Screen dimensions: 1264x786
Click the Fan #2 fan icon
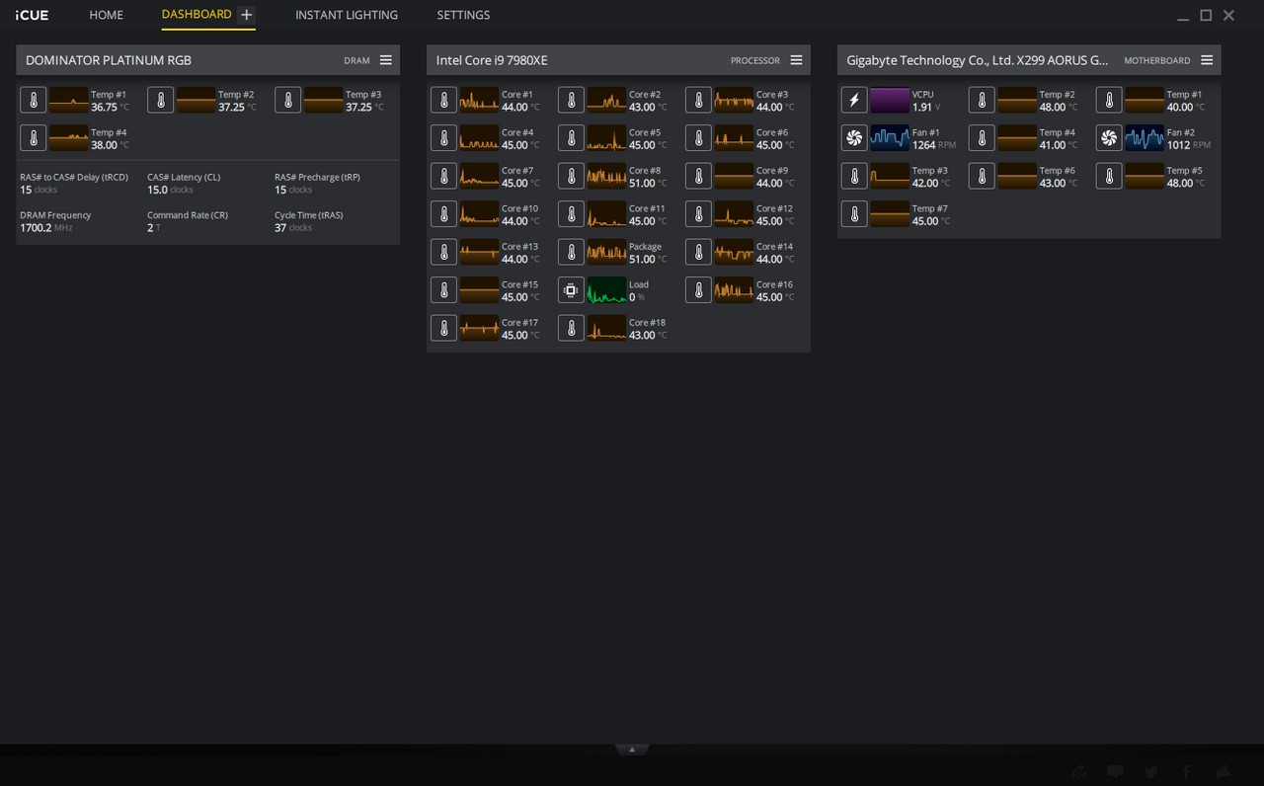point(1109,138)
